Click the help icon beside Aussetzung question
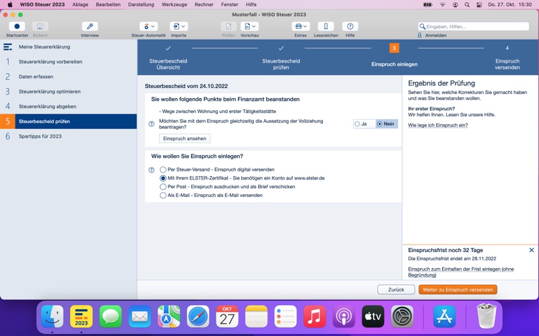The image size is (539, 336). coord(151,124)
